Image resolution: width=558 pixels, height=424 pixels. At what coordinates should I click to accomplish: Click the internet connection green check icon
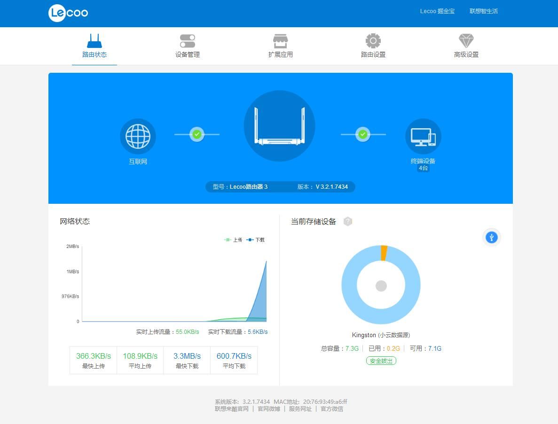pos(197,134)
